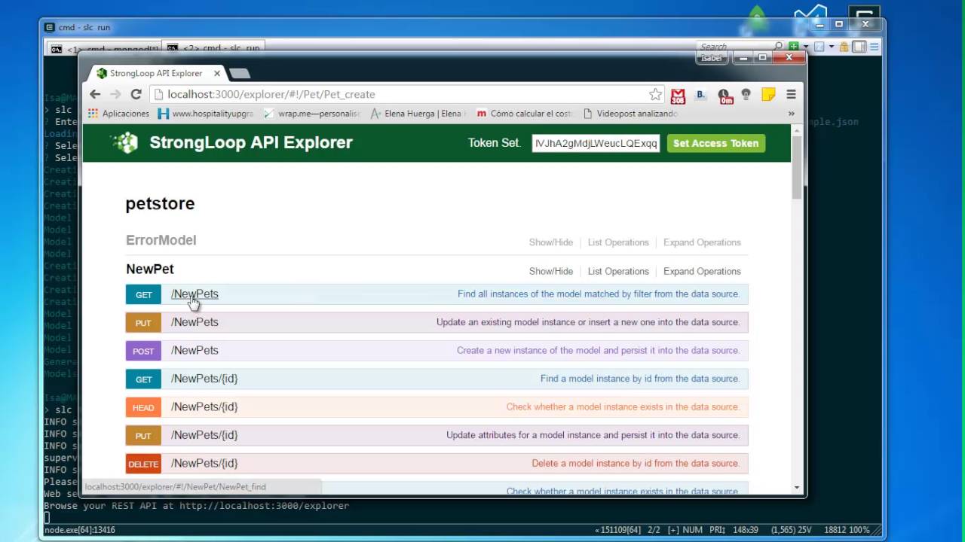Click 'Find all instances of the model' description
This screenshot has width=965, height=542.
(x=599, y=294)
